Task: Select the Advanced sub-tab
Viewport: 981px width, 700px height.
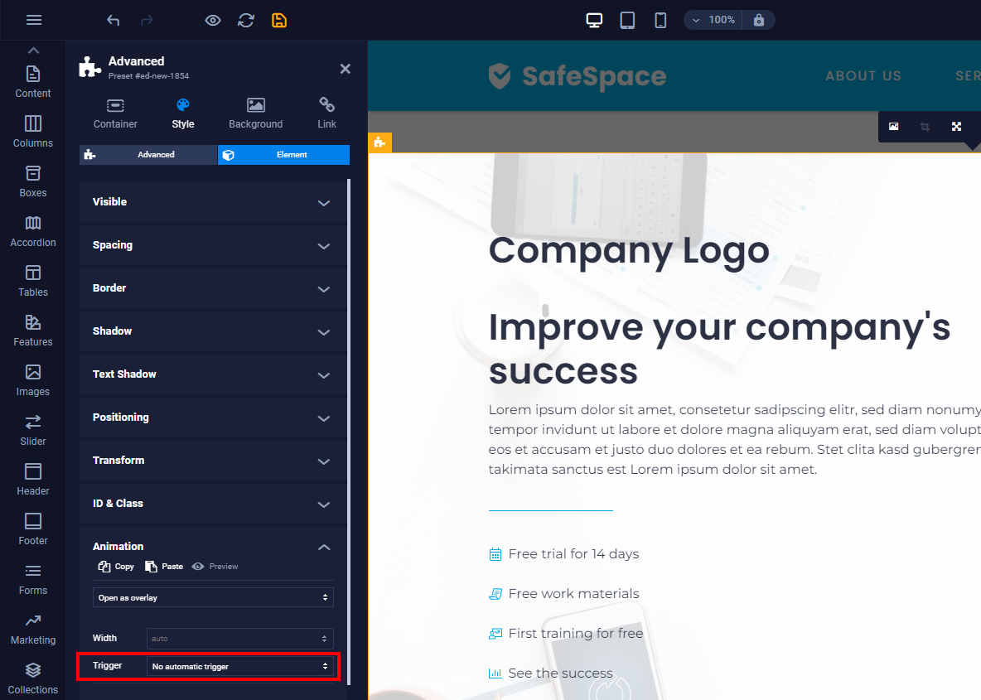Action: pyautogui.click(x=148, y=155)
